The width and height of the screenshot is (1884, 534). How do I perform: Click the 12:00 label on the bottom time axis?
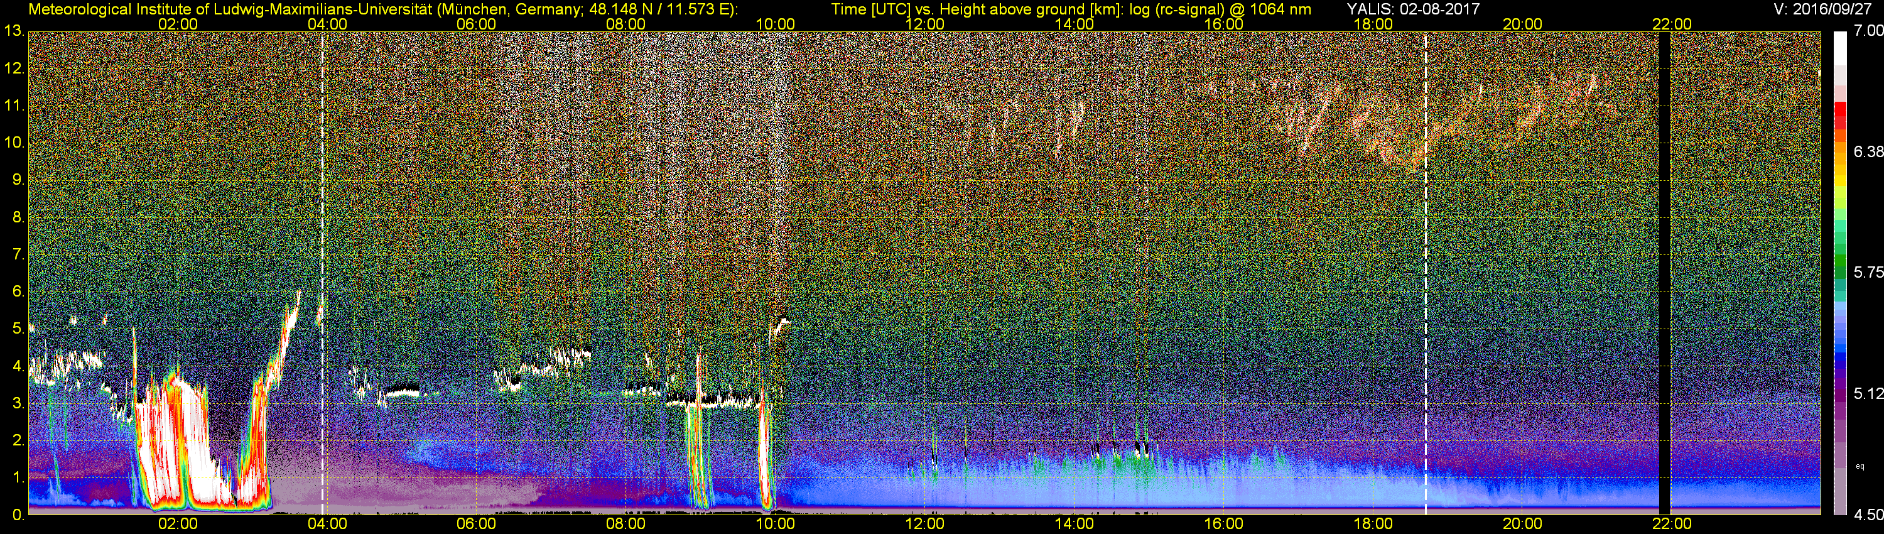tap(924, 524)
